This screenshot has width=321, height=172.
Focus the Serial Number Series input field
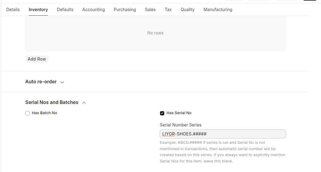click(223, 134)
